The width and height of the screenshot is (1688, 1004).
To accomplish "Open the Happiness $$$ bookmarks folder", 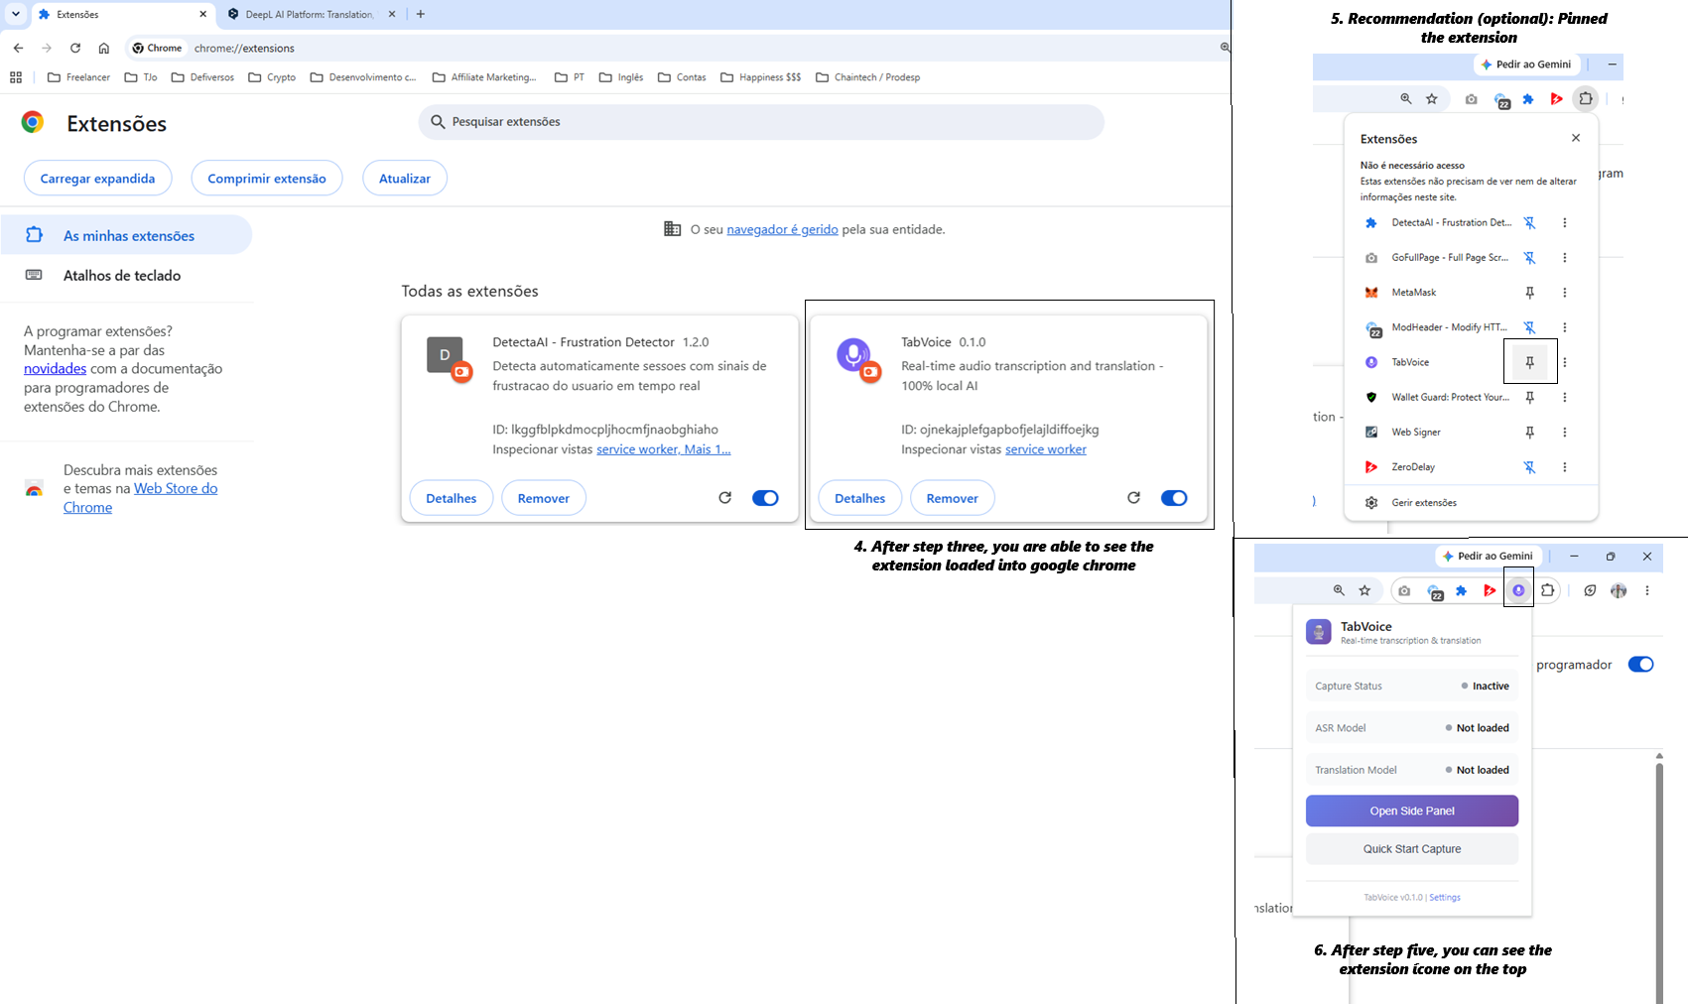I will (760, 77).
